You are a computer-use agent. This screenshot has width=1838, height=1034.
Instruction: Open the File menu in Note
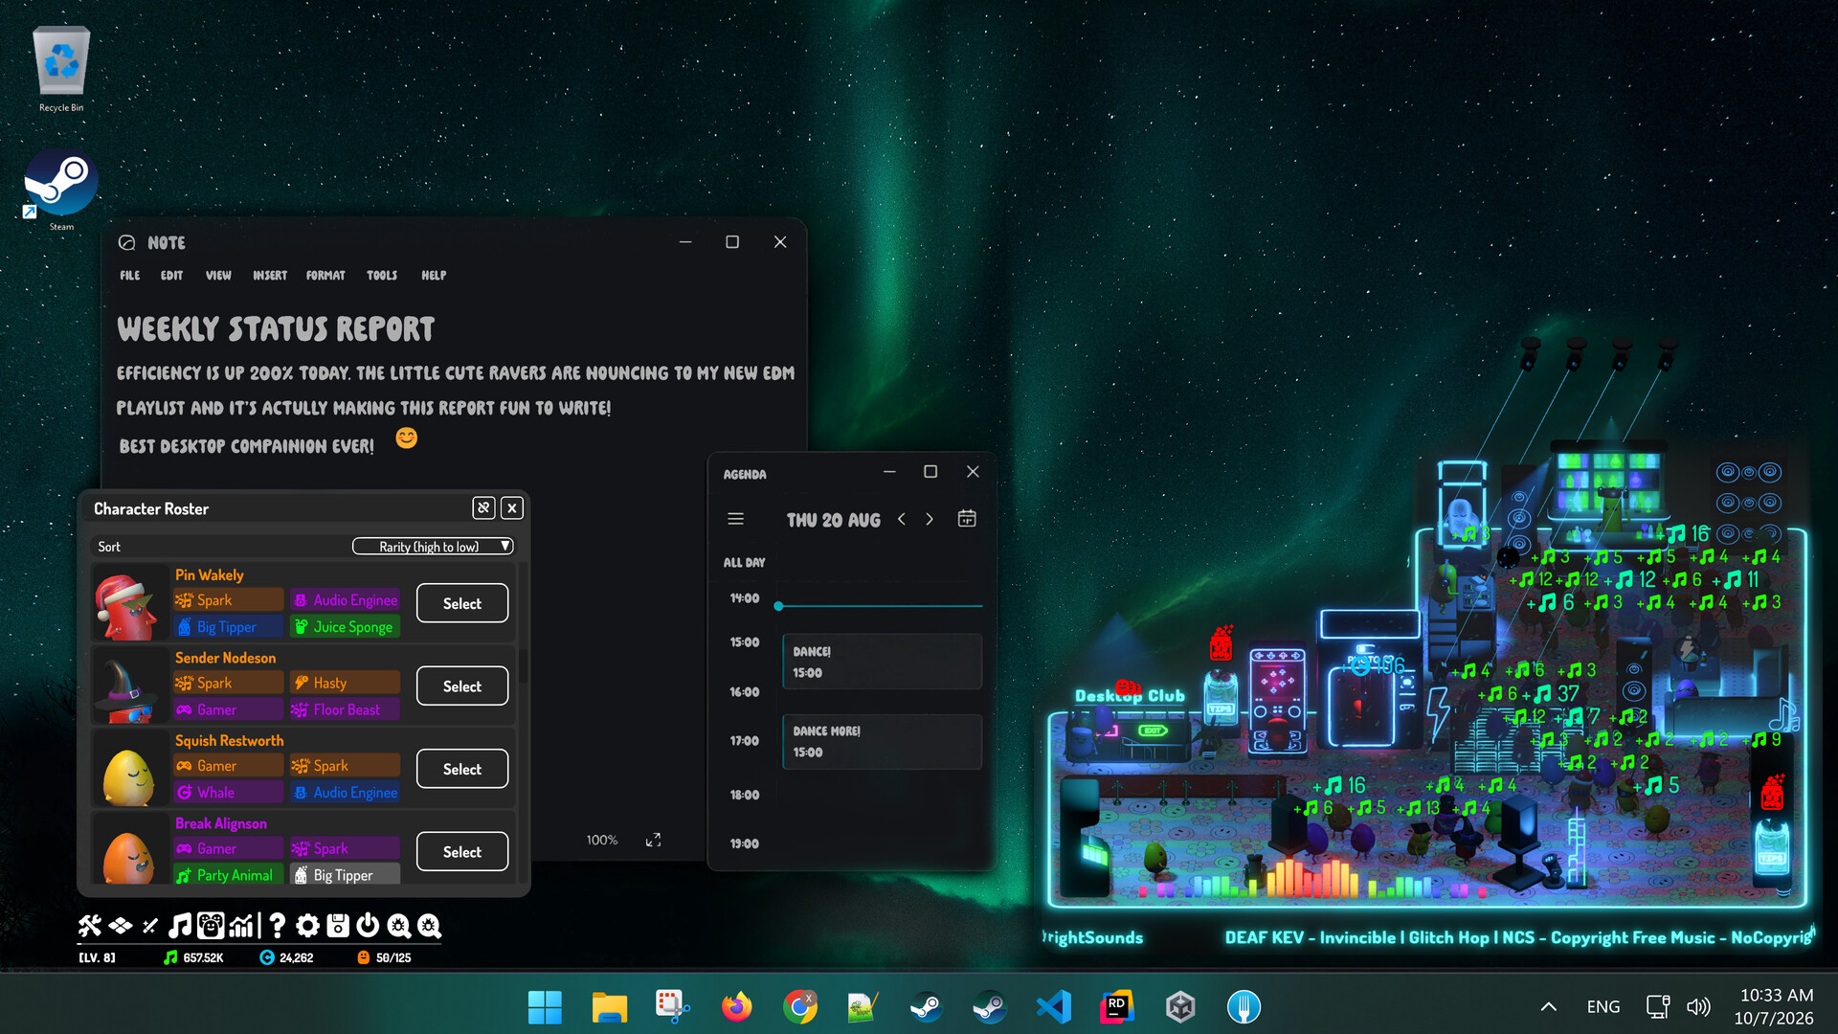(129, 276)
